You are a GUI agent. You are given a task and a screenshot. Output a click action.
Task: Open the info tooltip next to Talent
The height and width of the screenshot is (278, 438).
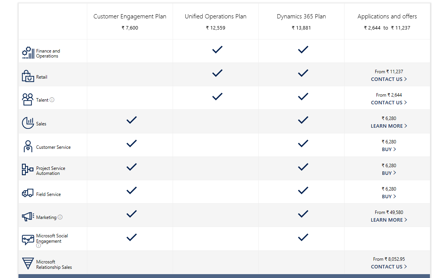[52, 100]
